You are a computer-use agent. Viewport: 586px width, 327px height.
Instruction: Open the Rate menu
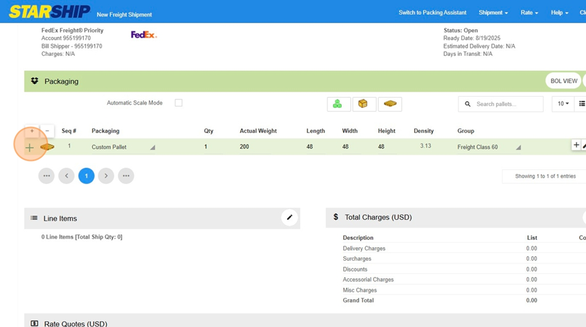529,13
